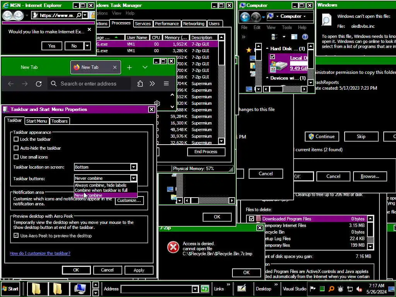Check the Use small icons option
396x297 pixels.
tap(16, 157)
